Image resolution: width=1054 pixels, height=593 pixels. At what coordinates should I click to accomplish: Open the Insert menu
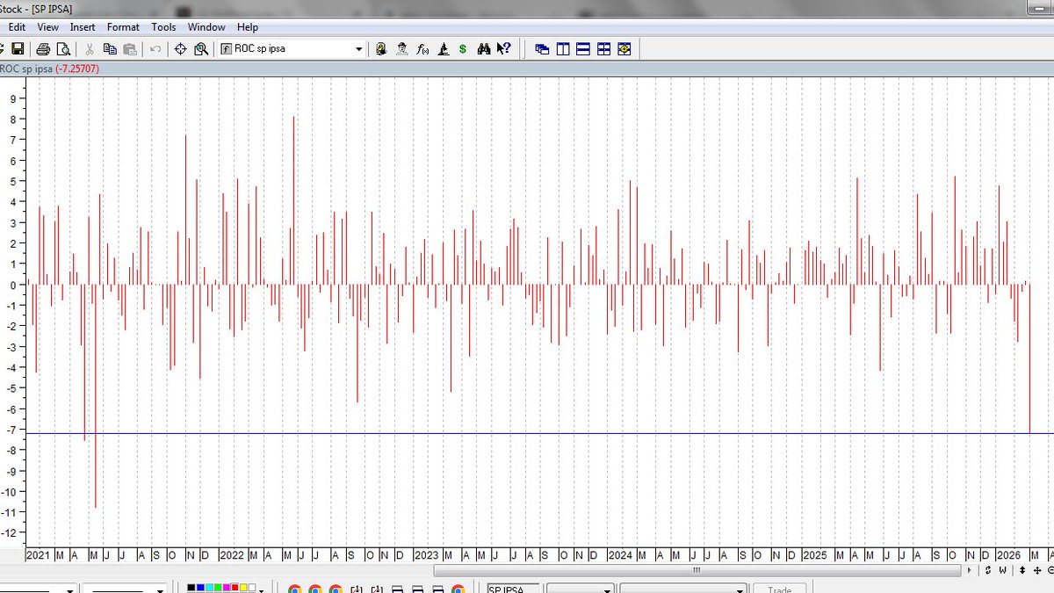(x=83, y=27)
